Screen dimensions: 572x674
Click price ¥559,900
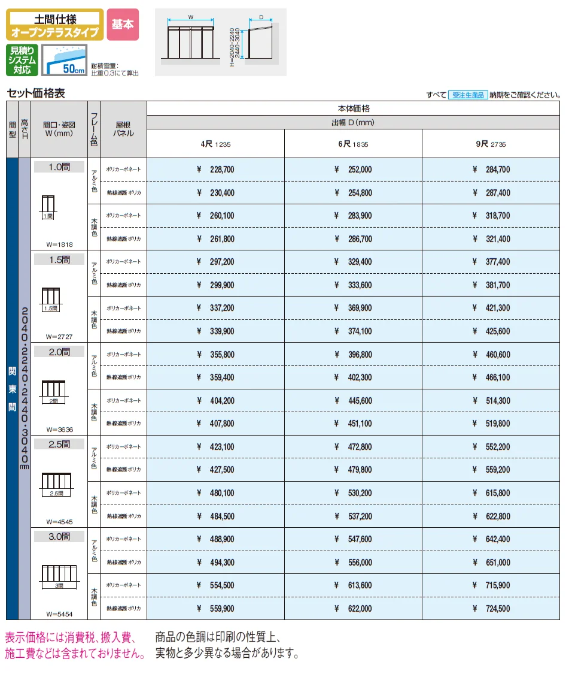tap(215, 609)
